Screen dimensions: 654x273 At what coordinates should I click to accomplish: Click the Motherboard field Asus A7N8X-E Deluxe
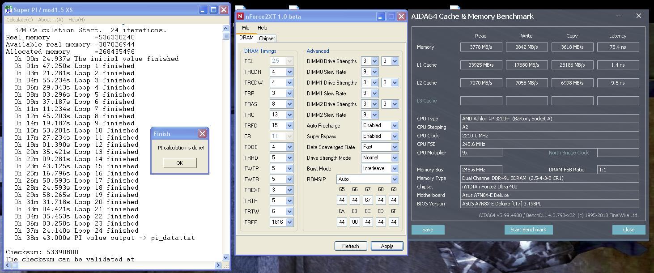[x=550, y=195]
